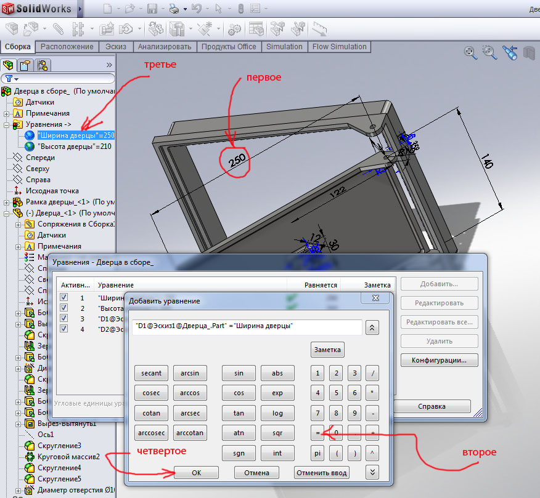This screenshot has width=540, height=498.
Task: Open the ConfigurationManager panel tab icon
Action: pyautogui.click(x=42, y=65)
